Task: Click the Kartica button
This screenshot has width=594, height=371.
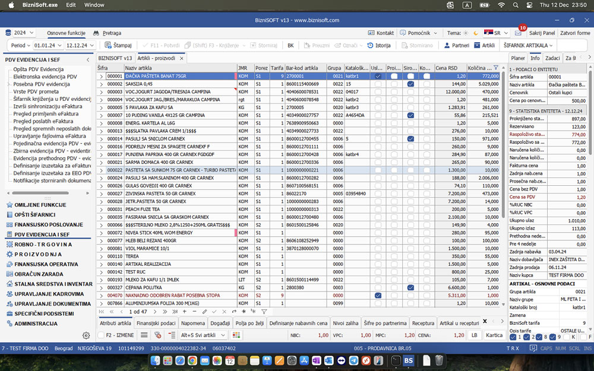Action: [x=494, y=335]
